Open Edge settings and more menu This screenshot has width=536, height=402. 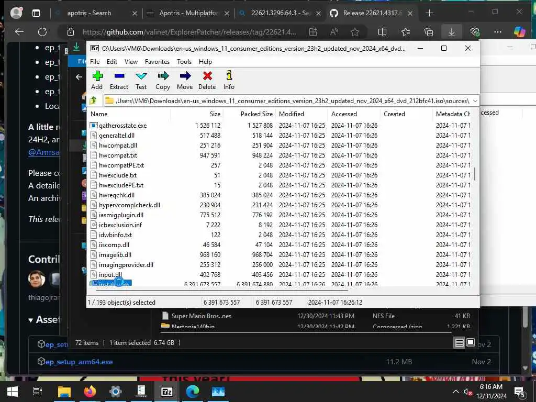click(x=498, y=32)
